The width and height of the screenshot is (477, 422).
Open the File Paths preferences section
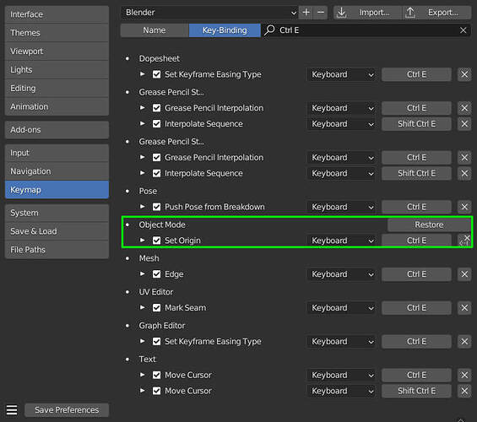point(57,250)
